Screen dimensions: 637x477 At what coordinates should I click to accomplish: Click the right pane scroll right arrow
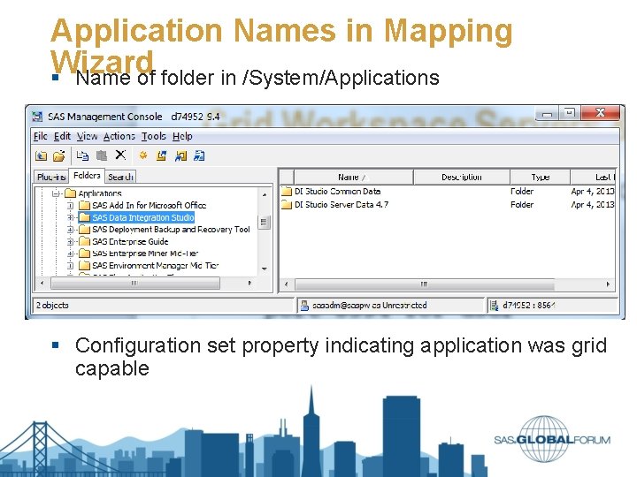point(608,284)
